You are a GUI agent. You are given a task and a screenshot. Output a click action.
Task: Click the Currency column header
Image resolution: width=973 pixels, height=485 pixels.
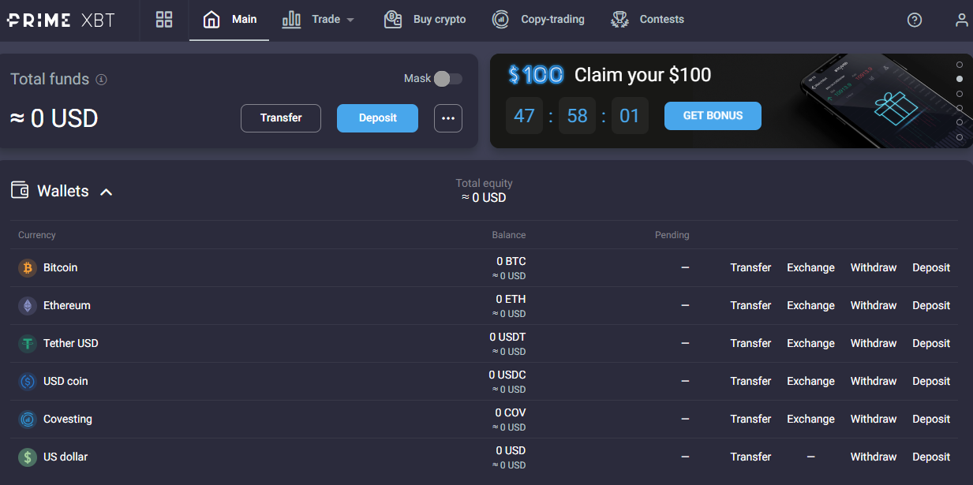point(37,235)
